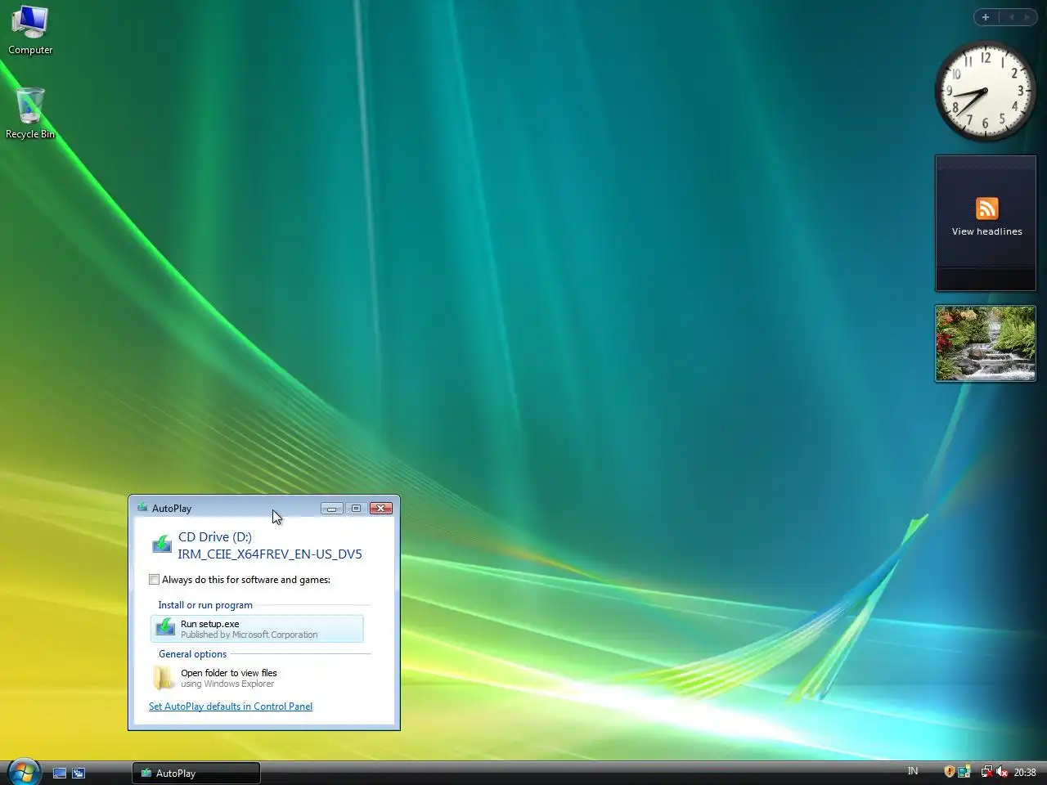This screenshot has width=1047, height=785.
Task: Click the muted volume tray icon
Action: [1002, 772]
